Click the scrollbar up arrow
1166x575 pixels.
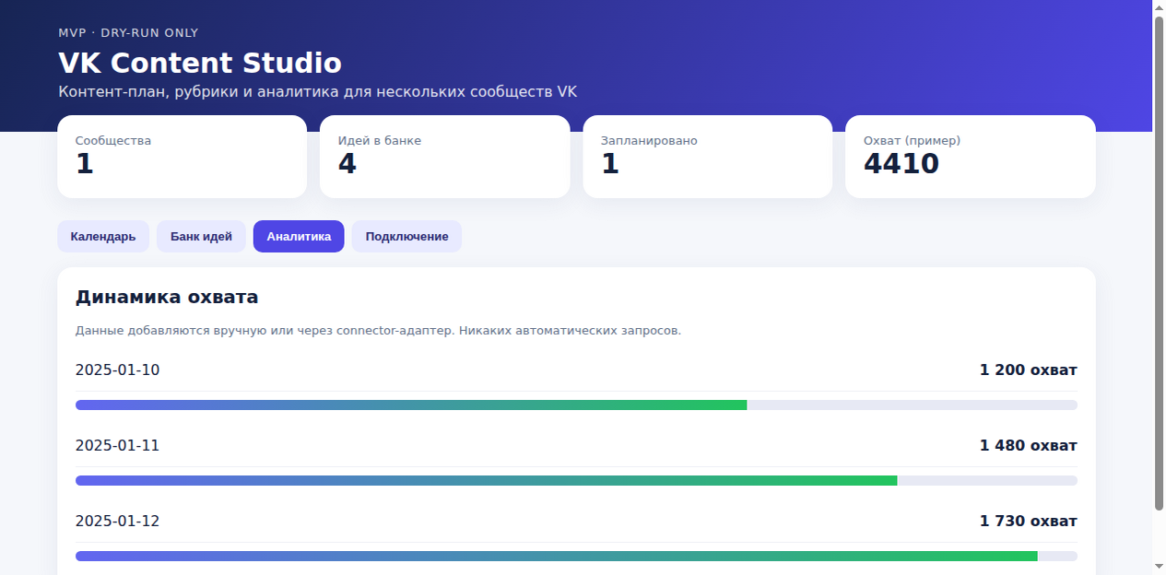click(1159, 7)
